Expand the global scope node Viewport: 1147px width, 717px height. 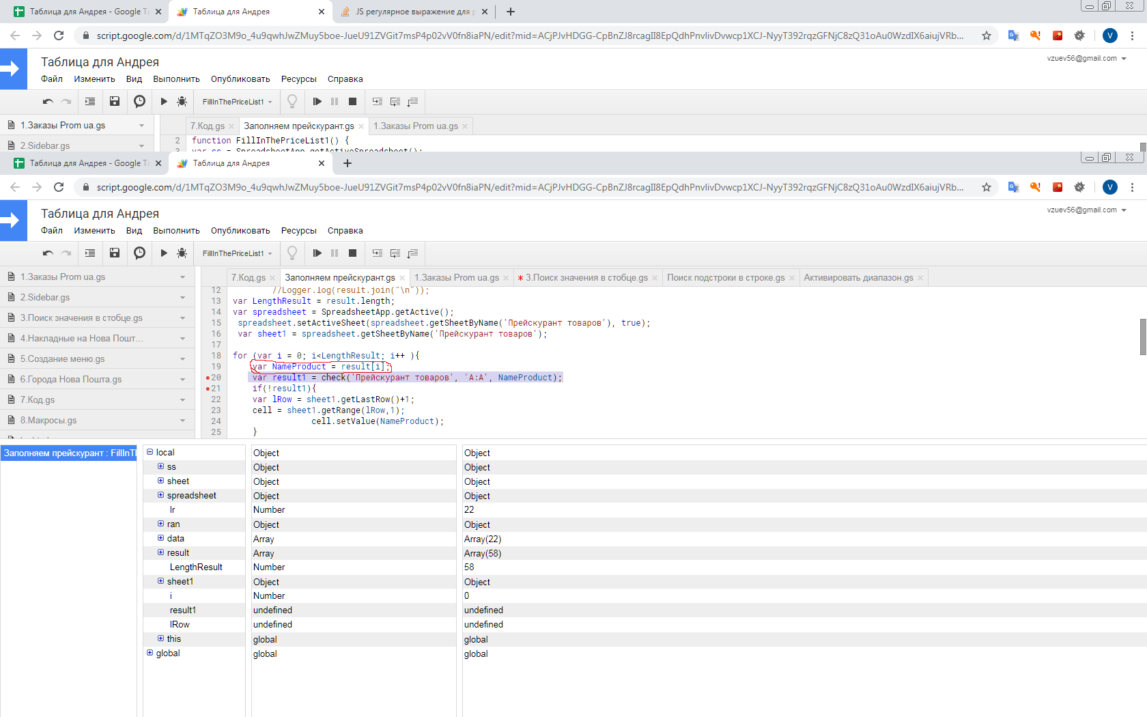click(150, 653)
